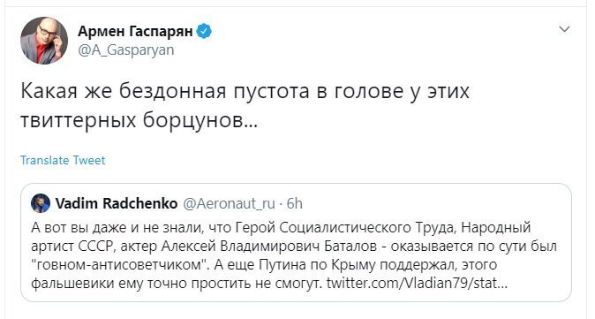Screen dimensions: 595x319
Task: Click the word 'твиттерных' in main tweet
Action: pyautogui.click(x=78, y=121)
